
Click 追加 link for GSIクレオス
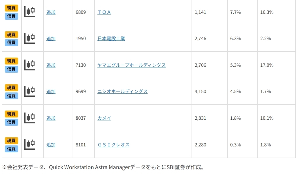51,145
